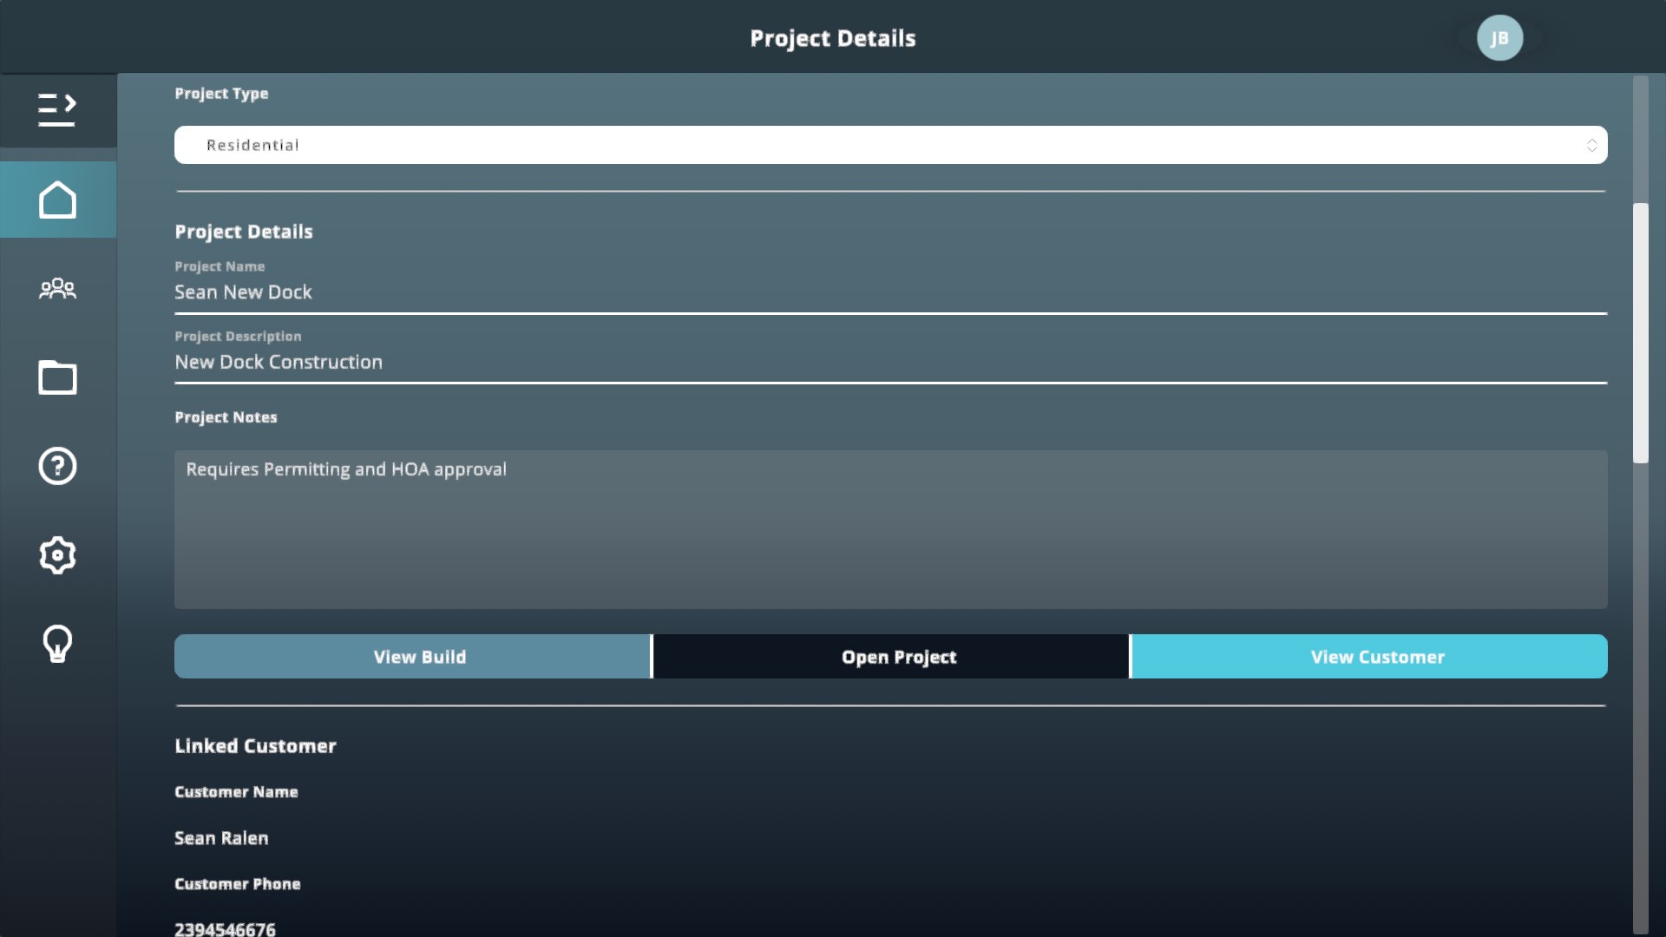This screenshot has height=937, width=1666.
Task: Open the Customers people icon
Action: (57, 288)
